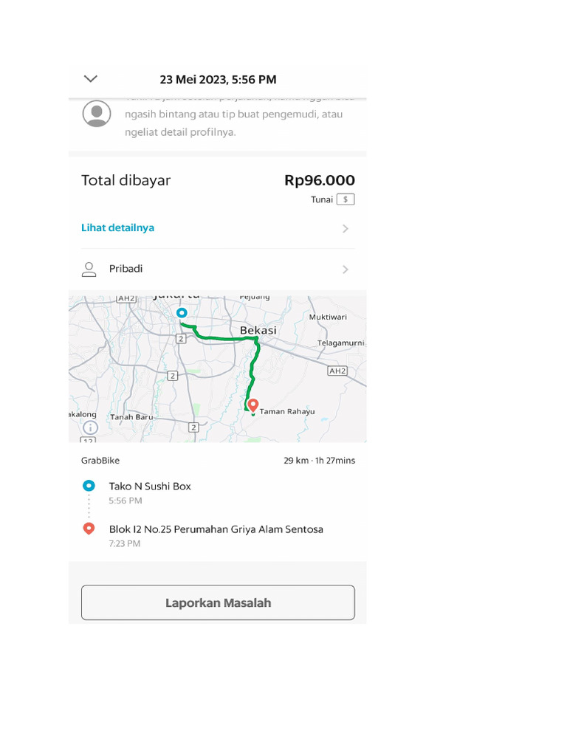The height and width of the screenshot is (756, 567).
Task: Click the Bekasi label on the map
Action: 258,330
